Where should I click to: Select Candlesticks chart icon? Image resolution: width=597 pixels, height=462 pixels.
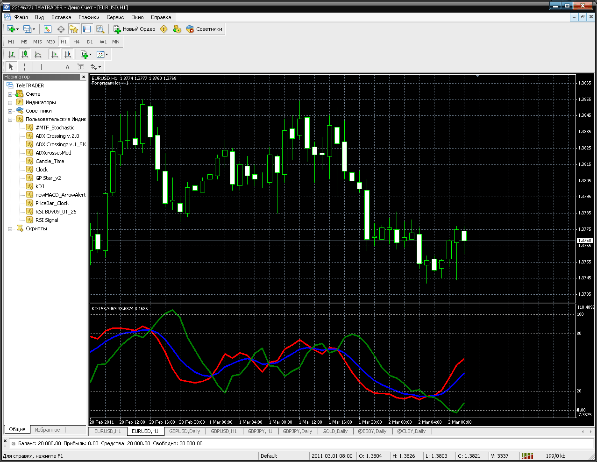coord(25,54)
